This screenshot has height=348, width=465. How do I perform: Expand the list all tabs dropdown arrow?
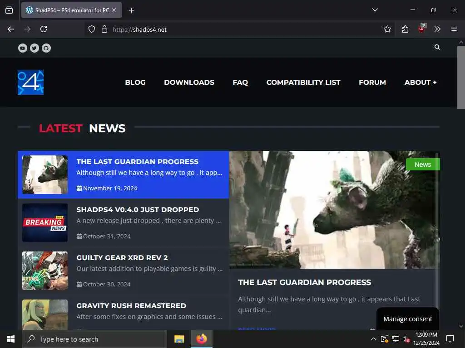tap(375, 10)
